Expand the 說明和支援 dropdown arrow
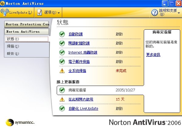Screen dimensions: 182x128 coord(179,13)
